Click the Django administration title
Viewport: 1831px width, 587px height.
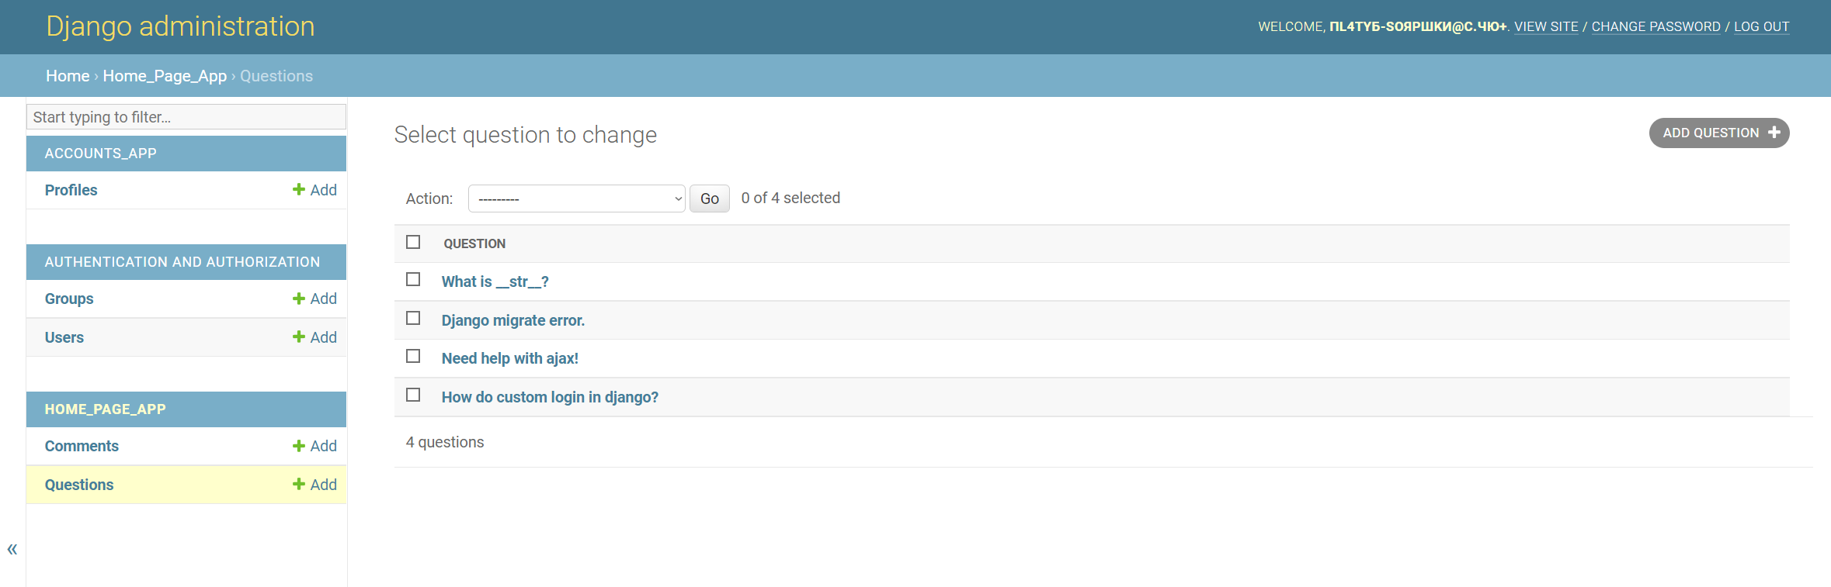pos(180,26)
